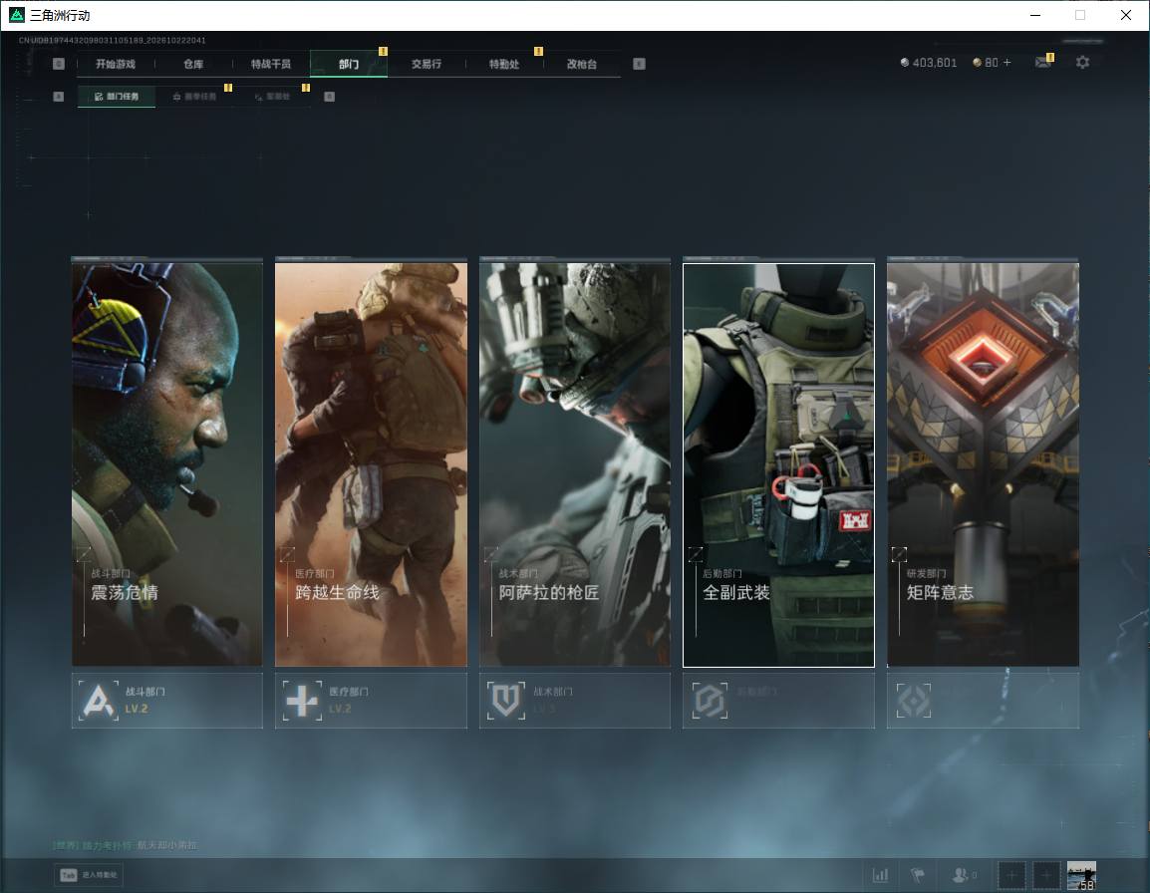Click the empty plus slot beside the avatar
Screen dimensions: 1150x893
click(1046, 875)
